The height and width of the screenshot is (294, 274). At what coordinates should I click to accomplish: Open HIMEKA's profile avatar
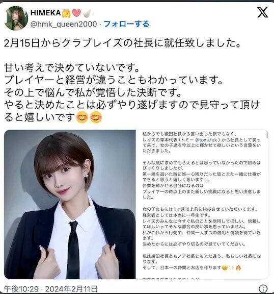pos(16,18)
